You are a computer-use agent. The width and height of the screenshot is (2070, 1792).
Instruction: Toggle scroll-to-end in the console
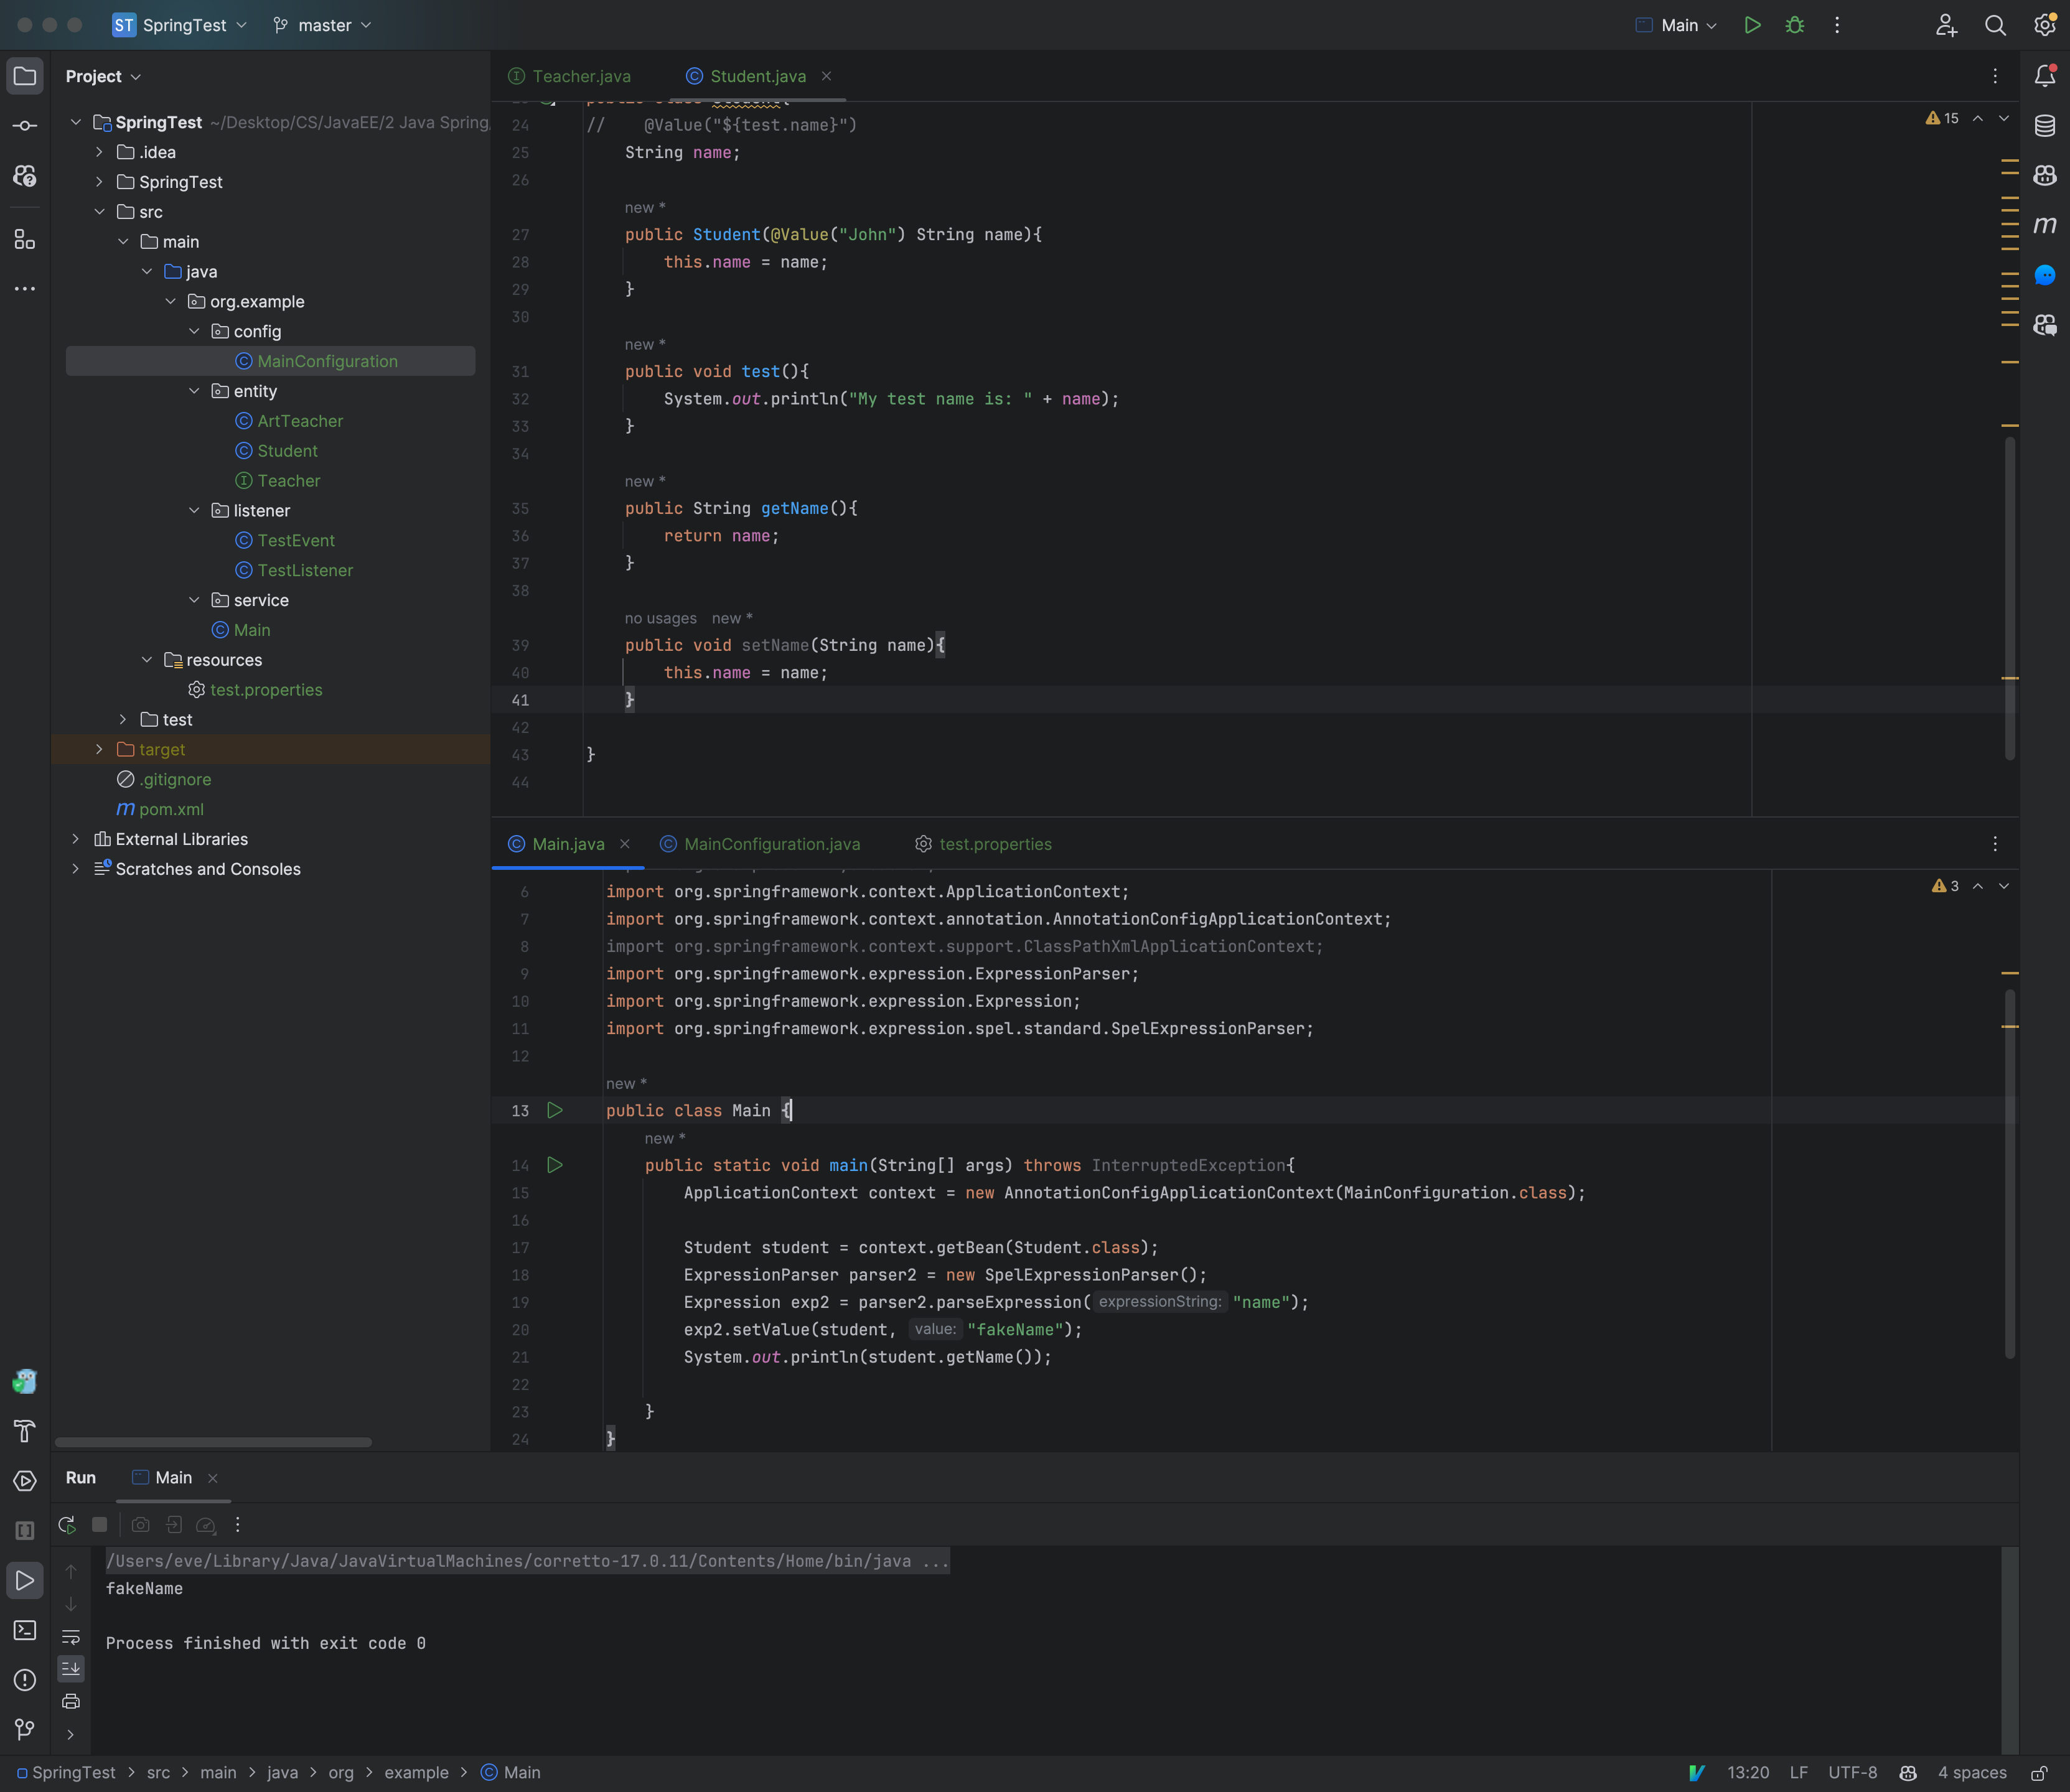coord(71,1668)
